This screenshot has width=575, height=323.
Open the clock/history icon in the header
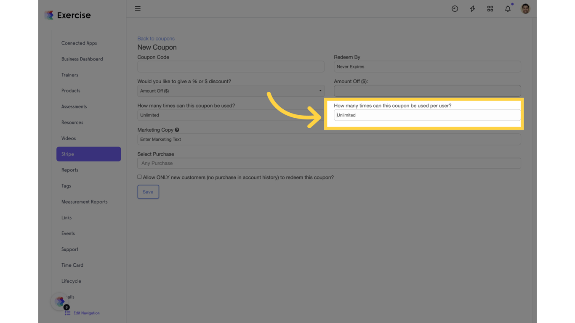(x=455, y=8)
